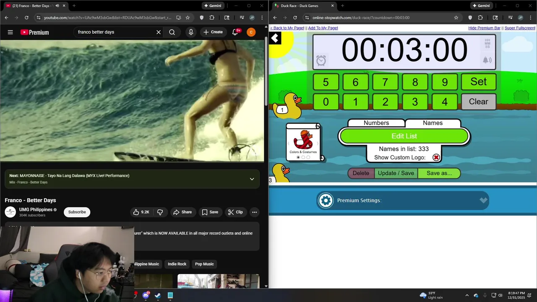Click keypad digit 3
The width and height of the screenshot is (537, 302).
coord(415,102)
